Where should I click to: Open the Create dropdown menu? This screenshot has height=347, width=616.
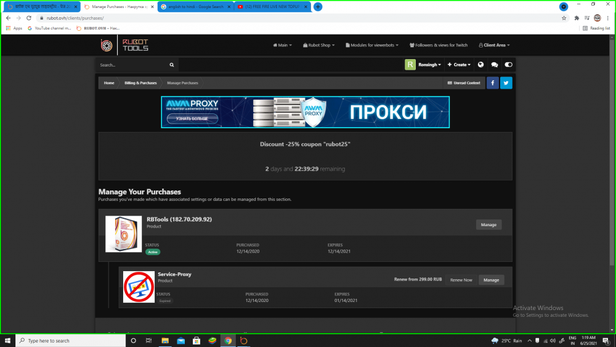pos(459,65)
